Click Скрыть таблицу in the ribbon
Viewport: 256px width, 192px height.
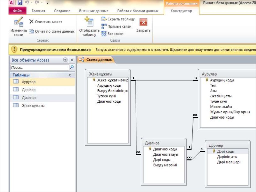tap(118, 19)
